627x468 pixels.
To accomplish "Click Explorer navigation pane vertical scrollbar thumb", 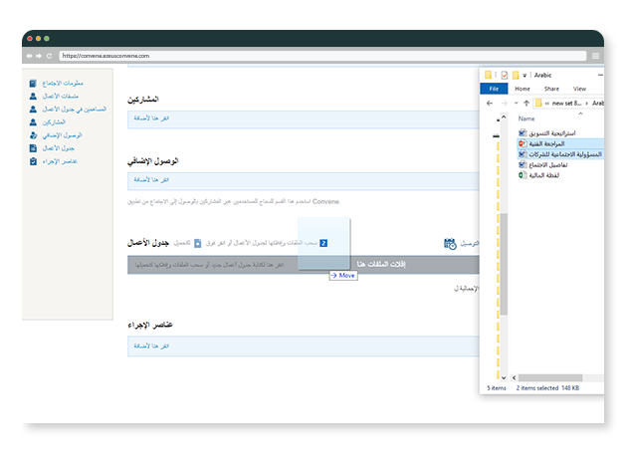I will coord(504,264).
